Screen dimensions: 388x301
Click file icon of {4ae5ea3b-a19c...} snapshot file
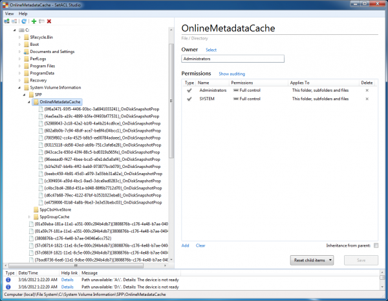tap(41, 116)
